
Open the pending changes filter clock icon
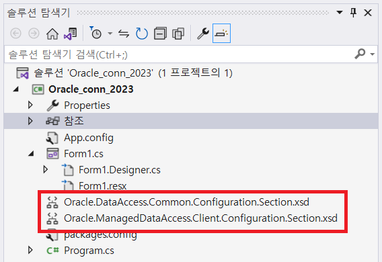tap(95, 33)
